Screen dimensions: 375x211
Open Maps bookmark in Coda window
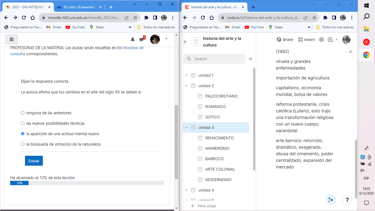click(276, 27)
